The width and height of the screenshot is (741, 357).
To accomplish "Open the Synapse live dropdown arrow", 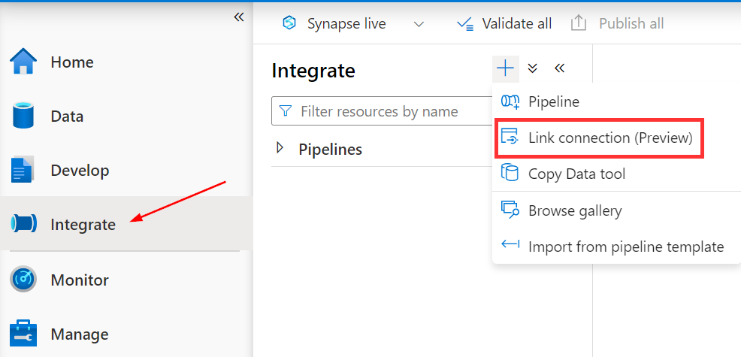I will [x=419, y=24].
